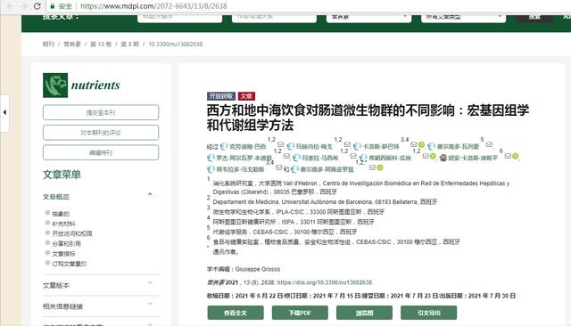The width and height of the screenshot is (571, 326).
Task: Open the ORCID icon at the end of the author list
Action: tap(380, 167)
